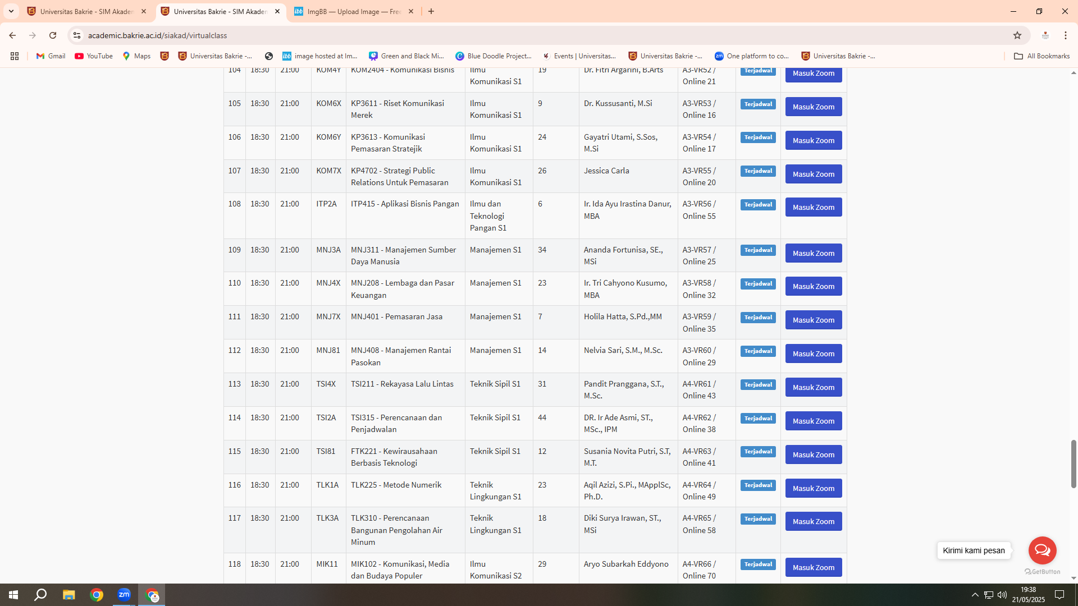Open the chat message bubble widget
The height and width of the screenshot is (606, 1078).
pos(1042,550)
